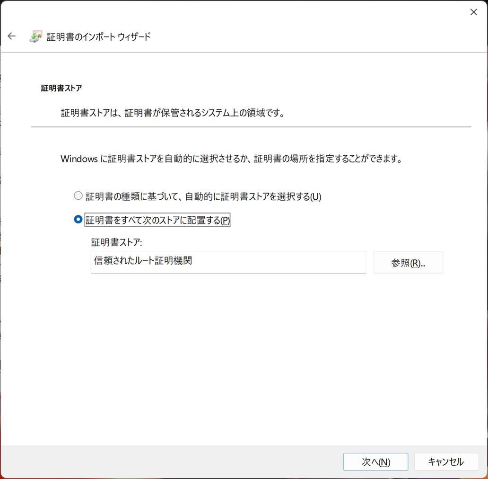Click the filled blue radio button

[x=78, y=219]
